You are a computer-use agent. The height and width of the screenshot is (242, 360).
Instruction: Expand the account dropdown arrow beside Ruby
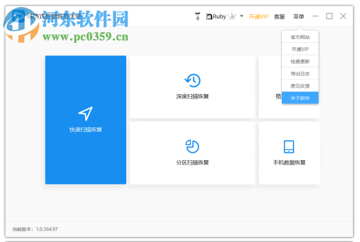pyautogui.click(x=241, y=16)
